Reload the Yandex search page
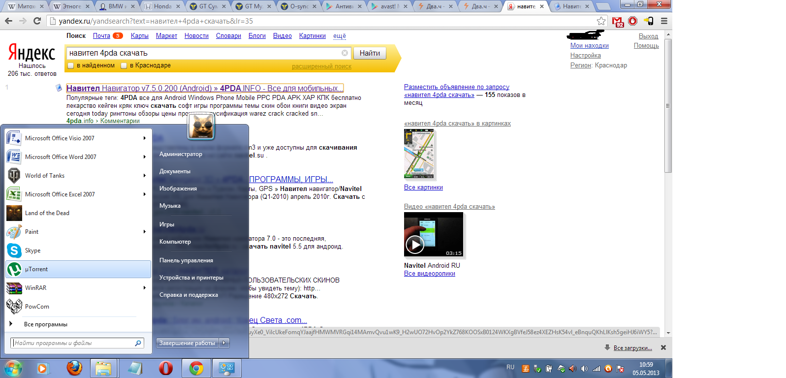 tap(37, 21)
